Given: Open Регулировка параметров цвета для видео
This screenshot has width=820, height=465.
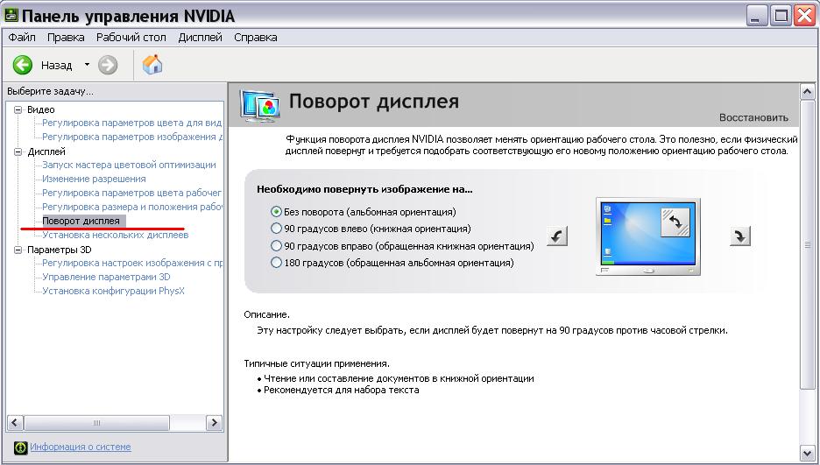Looking at the screenshot, I should [131, 123].
